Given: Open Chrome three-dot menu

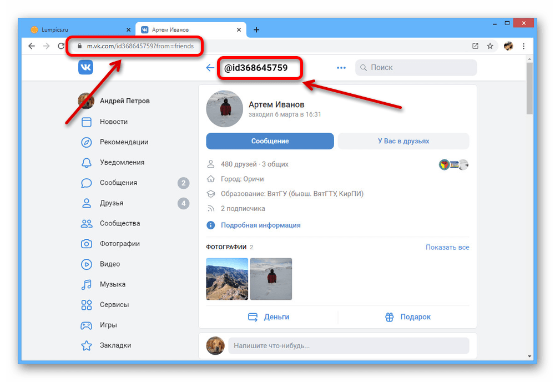Looking at the screenshot, I should click(x=523, y=46).
